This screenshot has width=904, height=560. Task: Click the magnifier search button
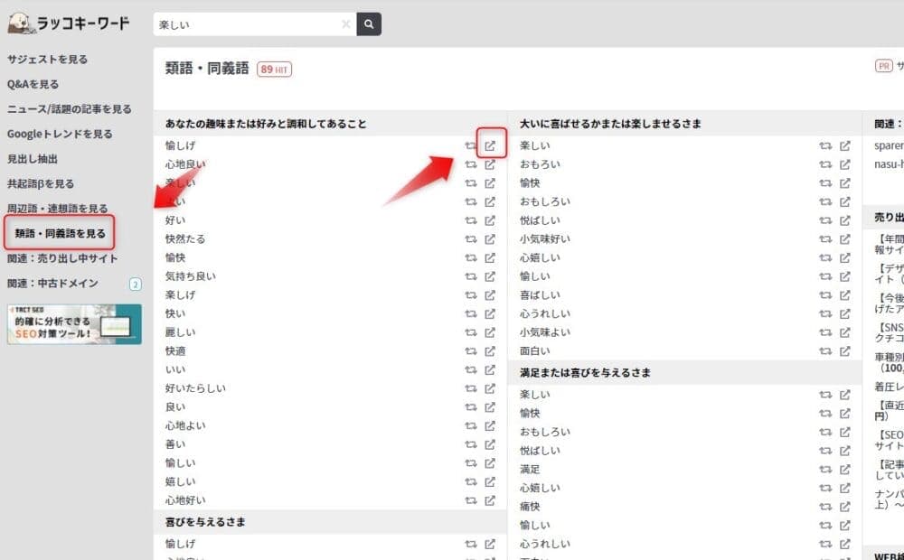click(369, 24)
